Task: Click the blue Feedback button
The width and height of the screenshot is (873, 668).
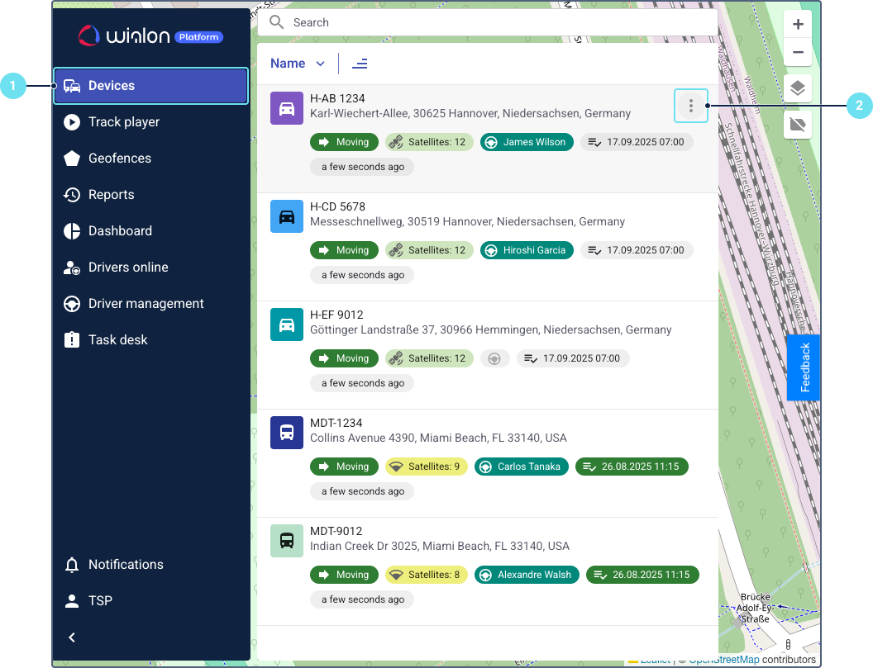Action: coord(803,367)
